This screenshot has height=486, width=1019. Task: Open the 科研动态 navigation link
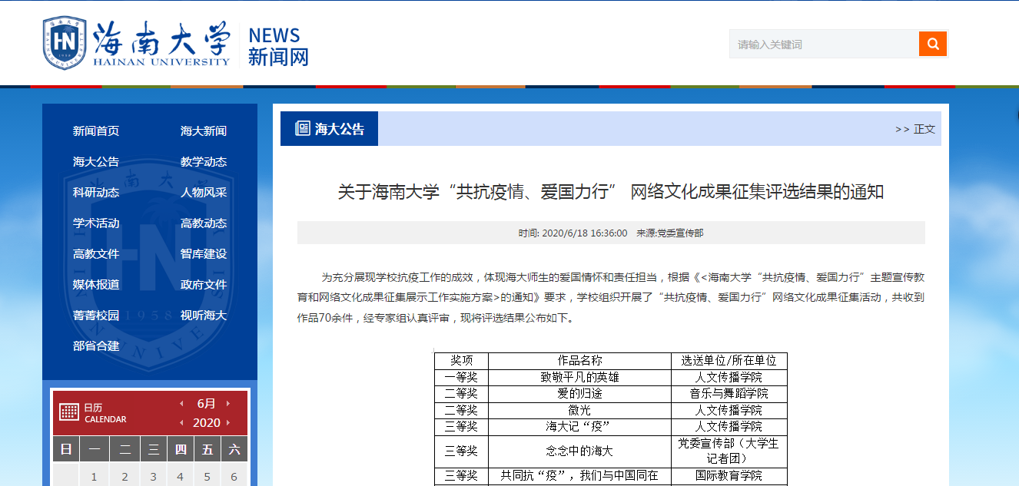tap(96, 193)
